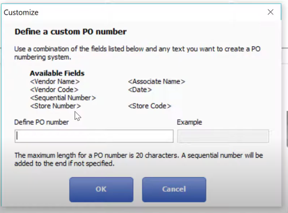Click the <Date> field entry
Viewport: 288px width, 213px height.
(x=140, y=89)
